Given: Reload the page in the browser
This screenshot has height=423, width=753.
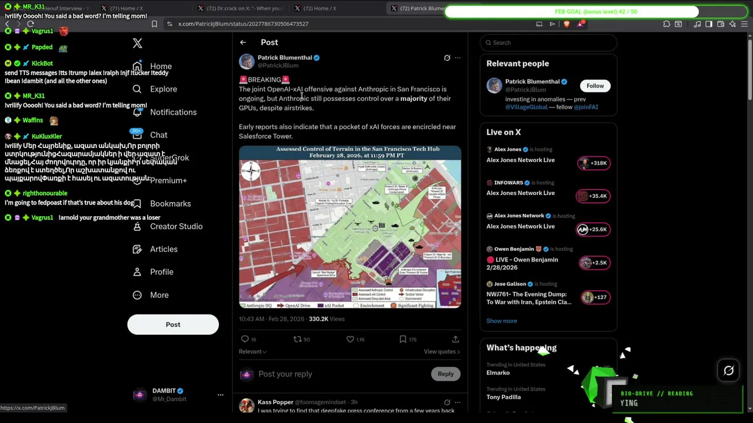Looking at the screenshot, I should click(31, 24).
